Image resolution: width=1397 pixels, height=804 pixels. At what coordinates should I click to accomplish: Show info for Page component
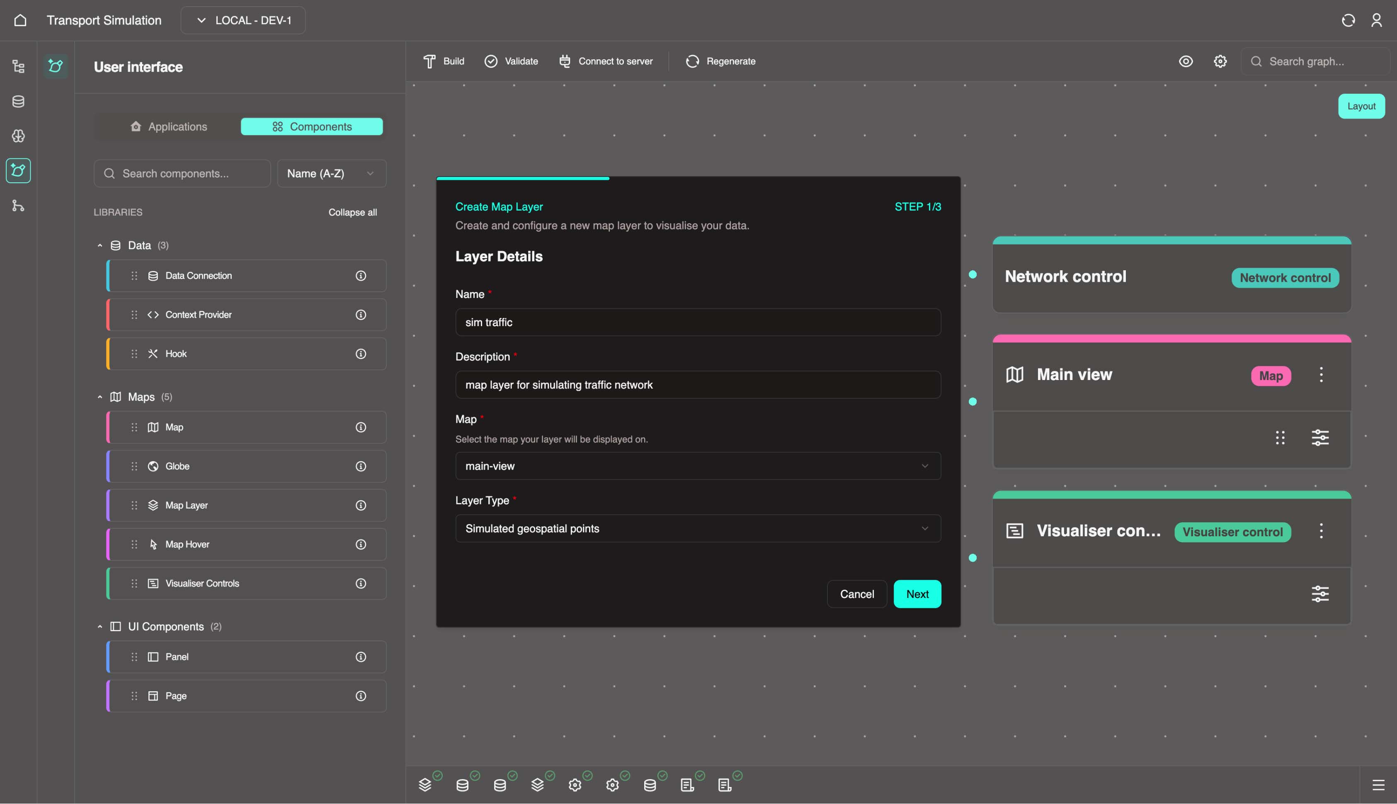361,696
